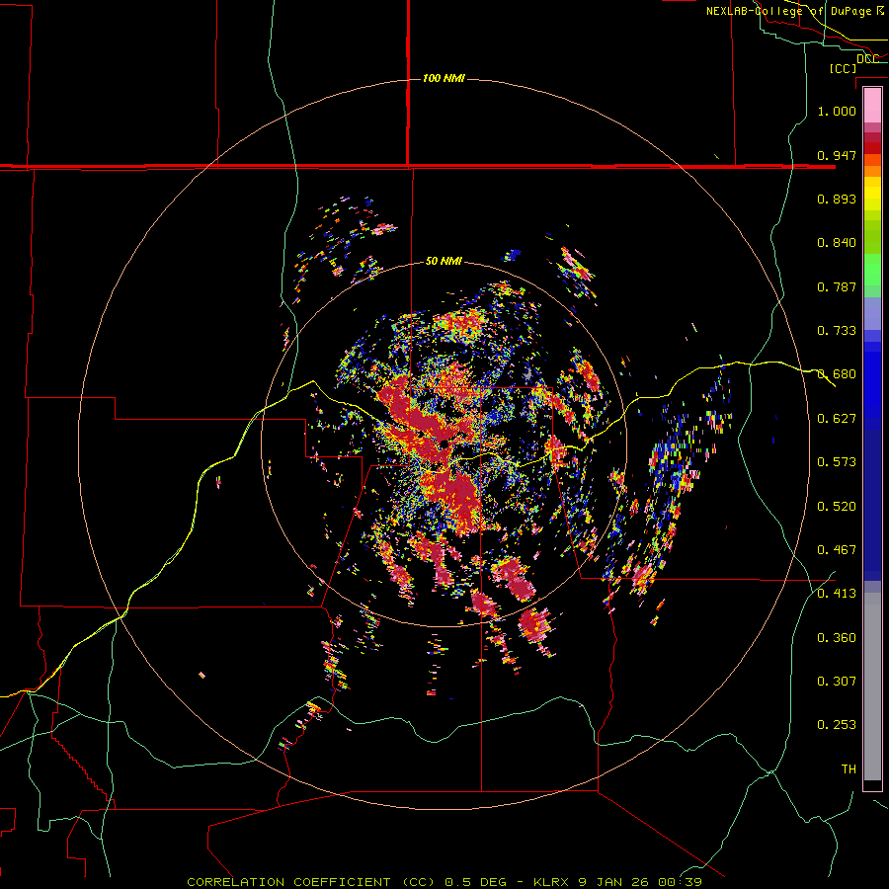Pick the gray bottom color bar segment
Viewport: 889px width, 889px height.
[872, 687]
